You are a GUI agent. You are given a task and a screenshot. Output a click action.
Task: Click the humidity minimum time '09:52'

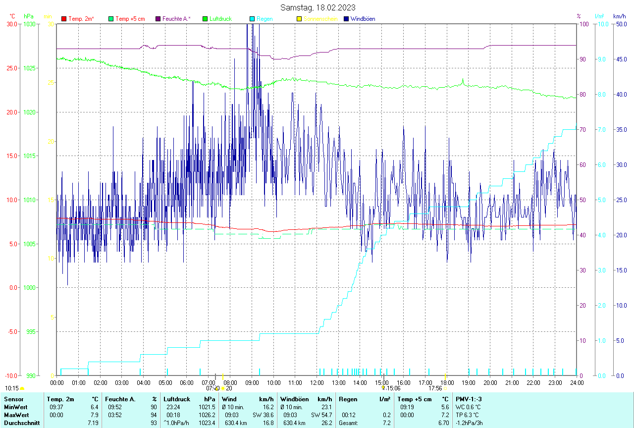point(114,407)
